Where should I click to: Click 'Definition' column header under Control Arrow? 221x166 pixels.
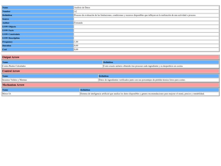(x=159, y=76)
